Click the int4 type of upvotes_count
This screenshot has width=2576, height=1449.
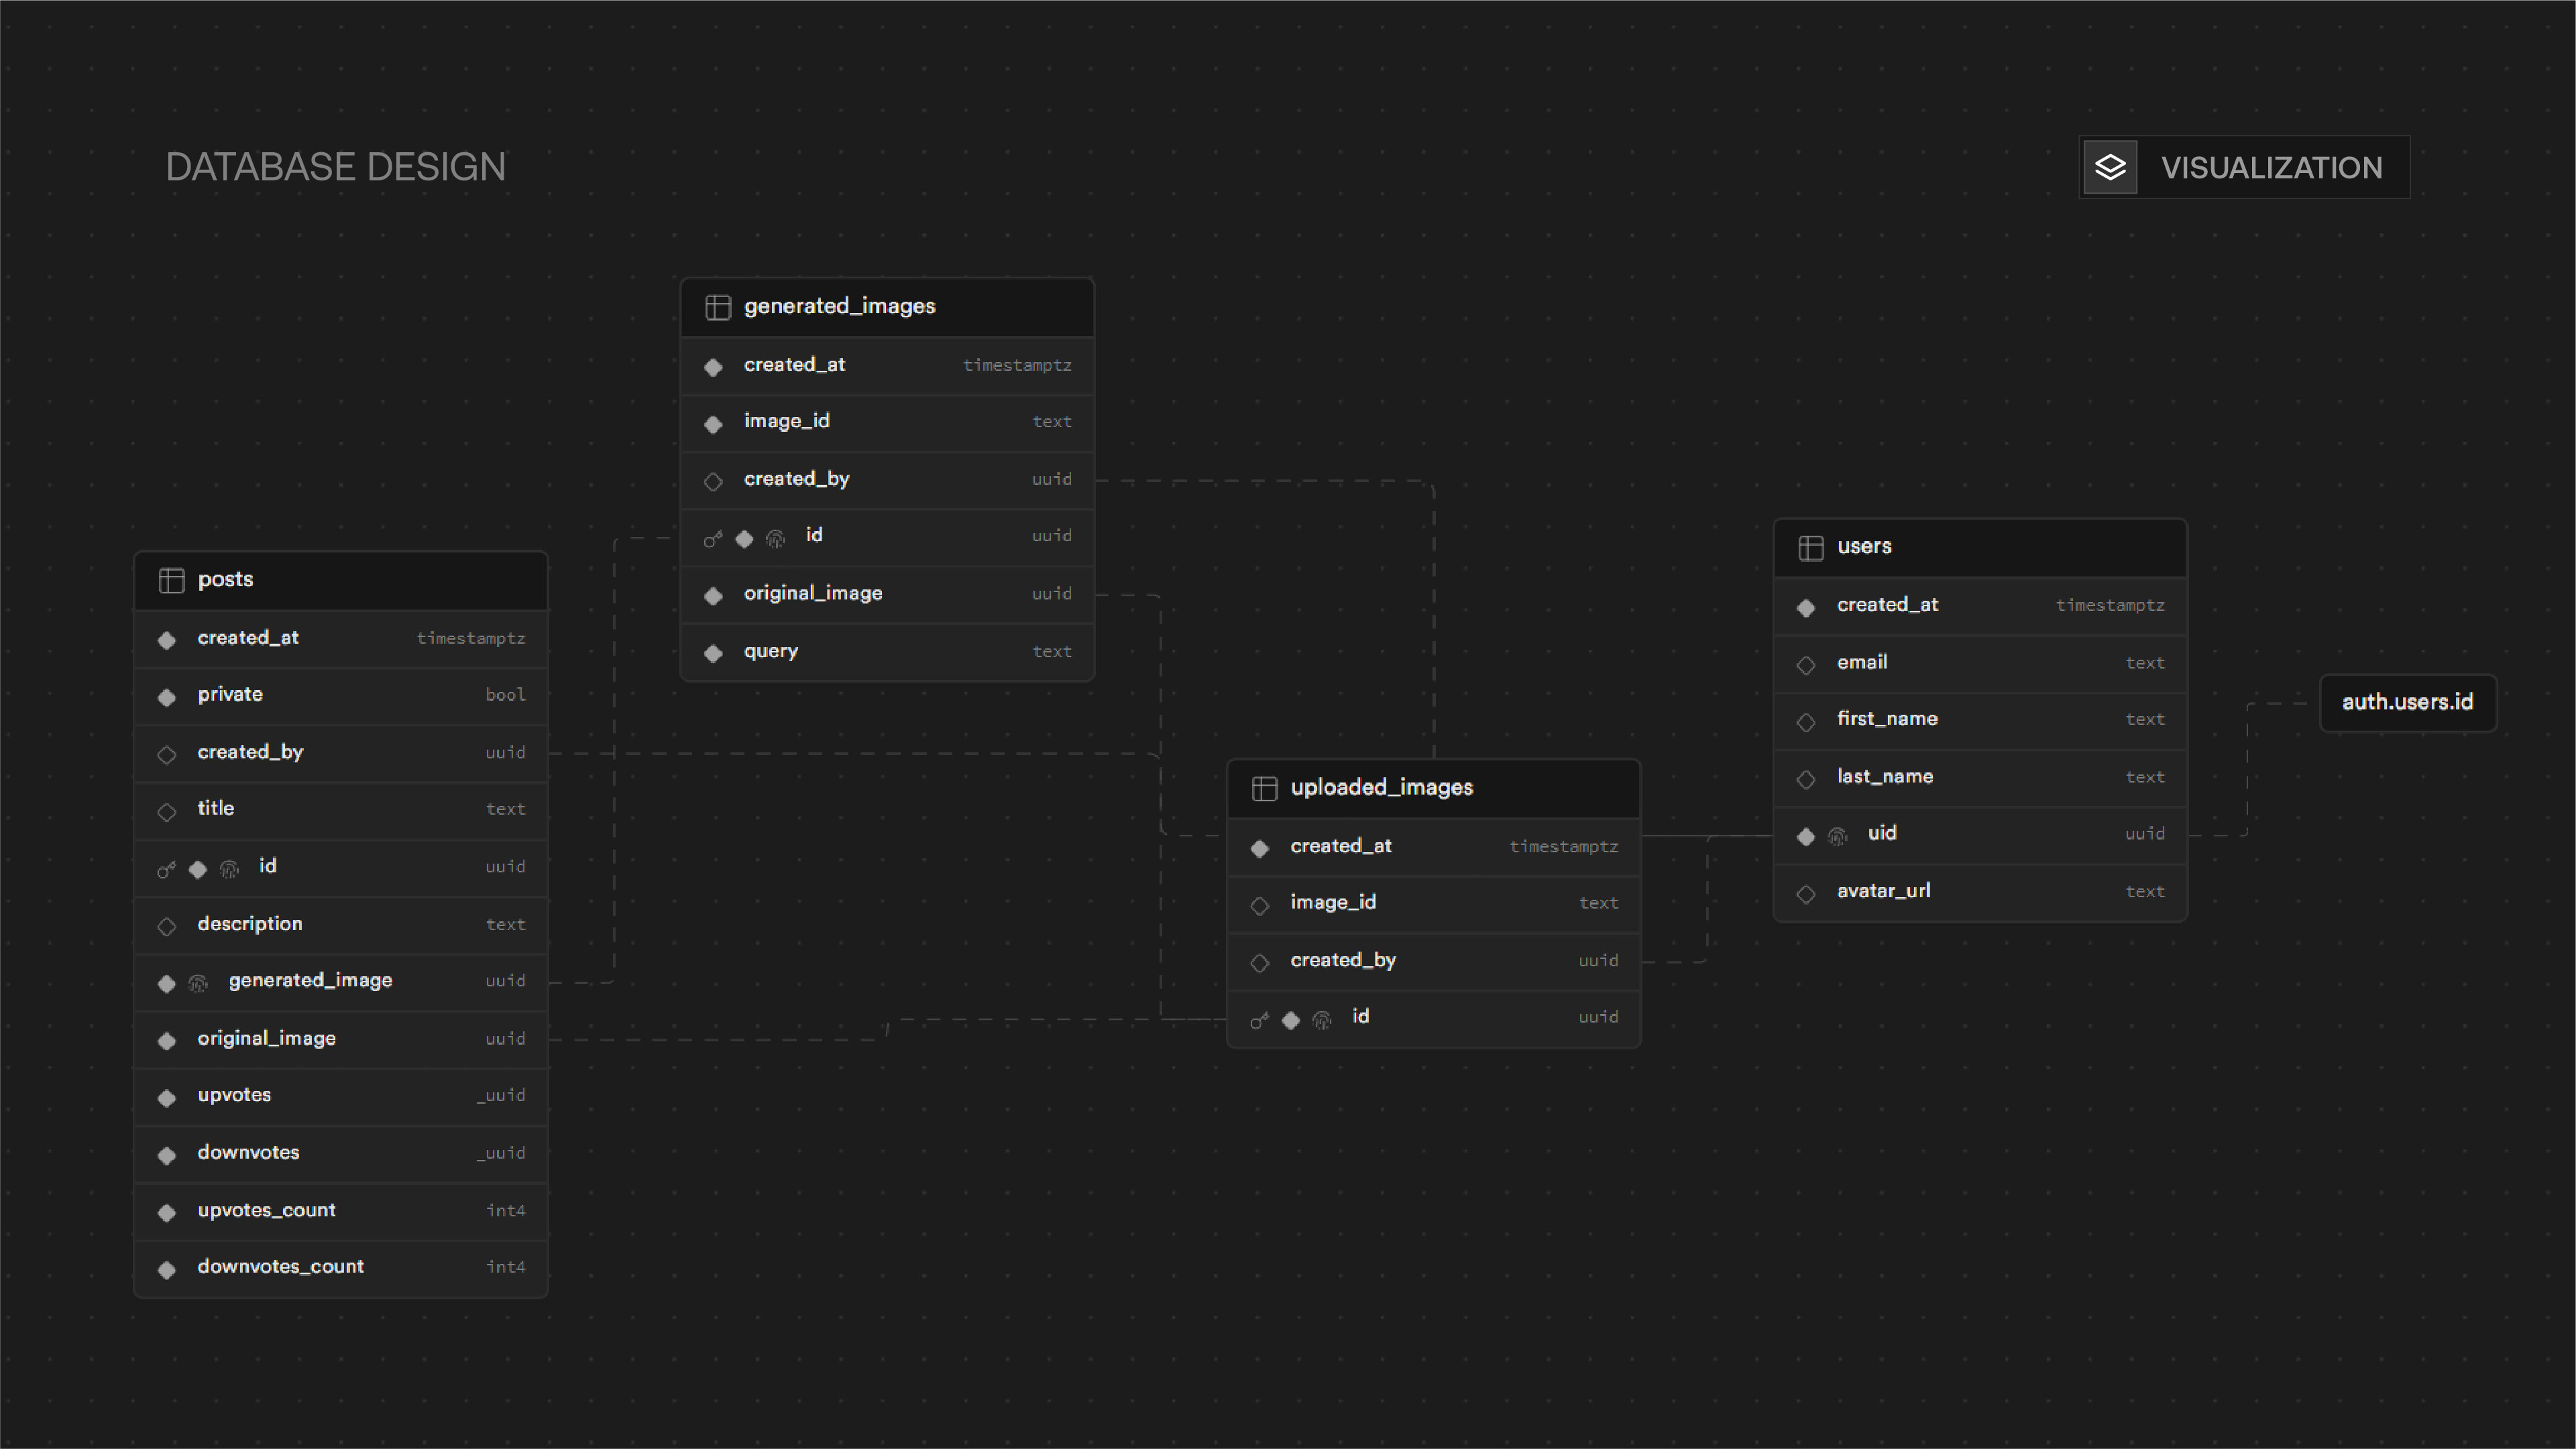[x=505, y=1211]
